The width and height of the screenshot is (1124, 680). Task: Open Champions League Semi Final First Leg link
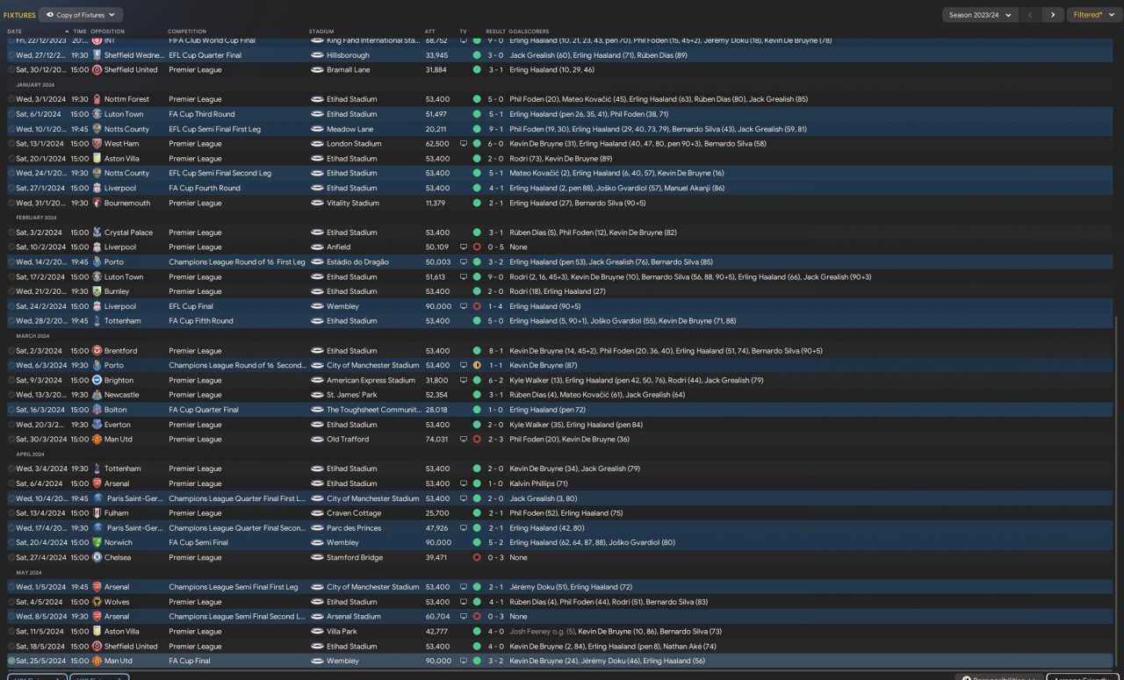click(x=234, y=587)
